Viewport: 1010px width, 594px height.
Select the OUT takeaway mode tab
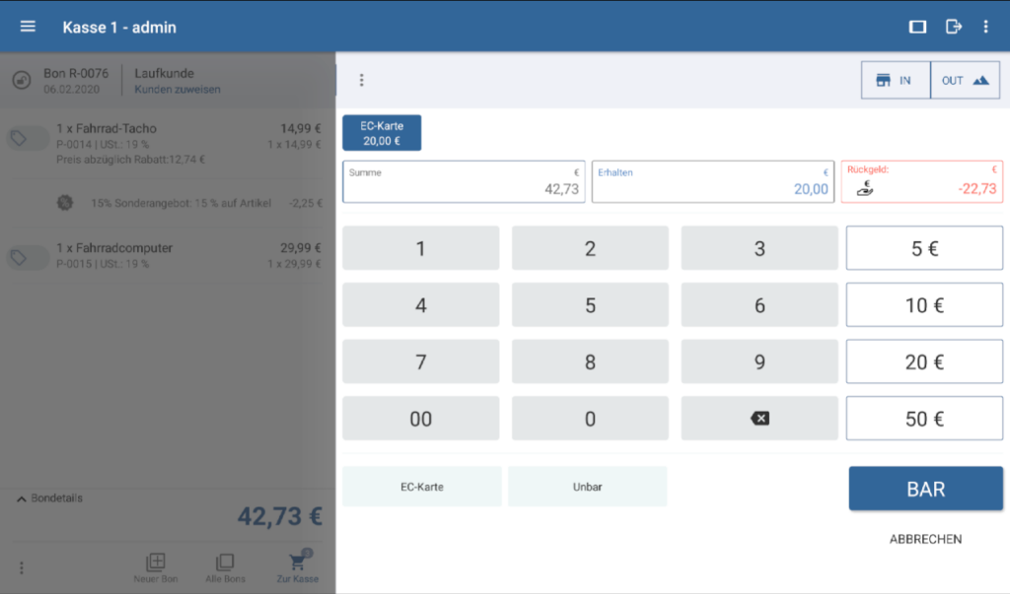(965, 81)
